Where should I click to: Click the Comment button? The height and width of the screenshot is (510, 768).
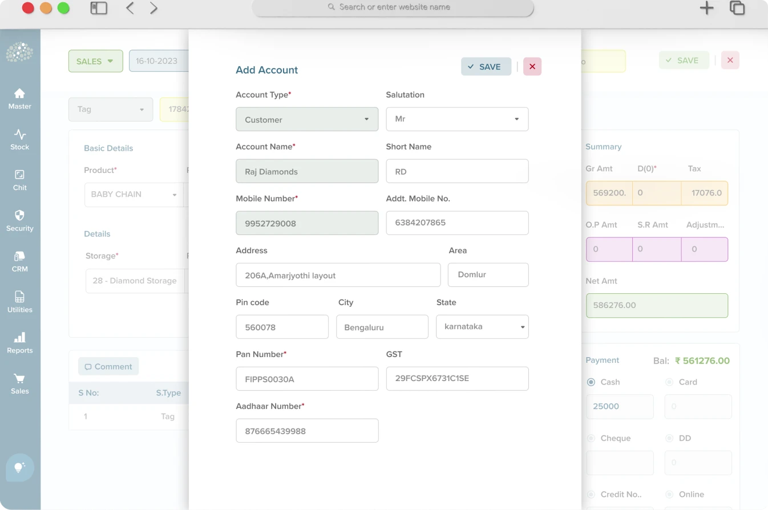108,366
